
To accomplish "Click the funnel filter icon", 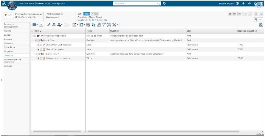I will pyautogui.click(x=104, y=25).
